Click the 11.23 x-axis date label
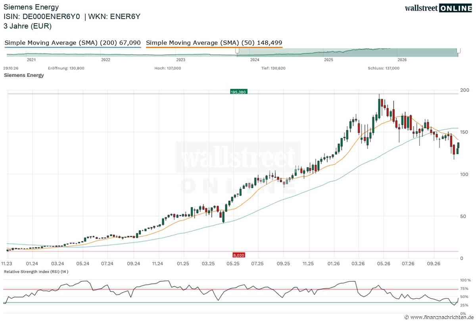This screenshot has height=323, width=476. 7,263
